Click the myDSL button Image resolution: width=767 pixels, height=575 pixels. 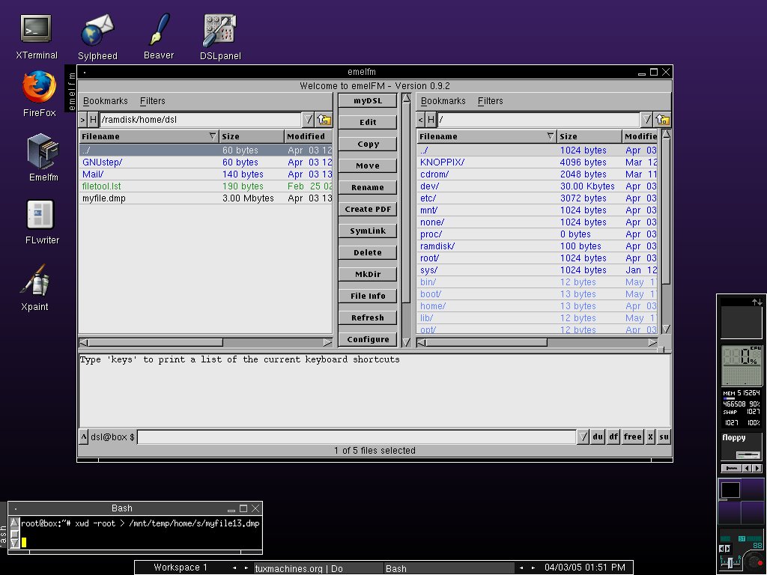pos(368,101)
